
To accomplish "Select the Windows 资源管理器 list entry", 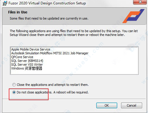I will (27, 68).
